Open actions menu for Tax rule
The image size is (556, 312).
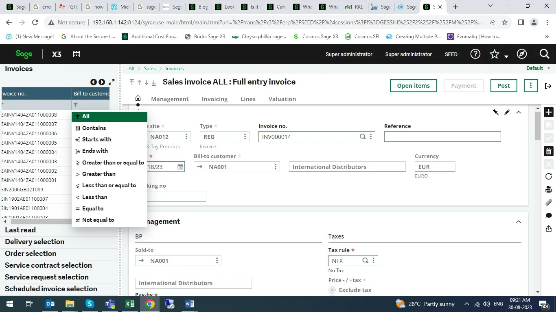click(374, 260)
